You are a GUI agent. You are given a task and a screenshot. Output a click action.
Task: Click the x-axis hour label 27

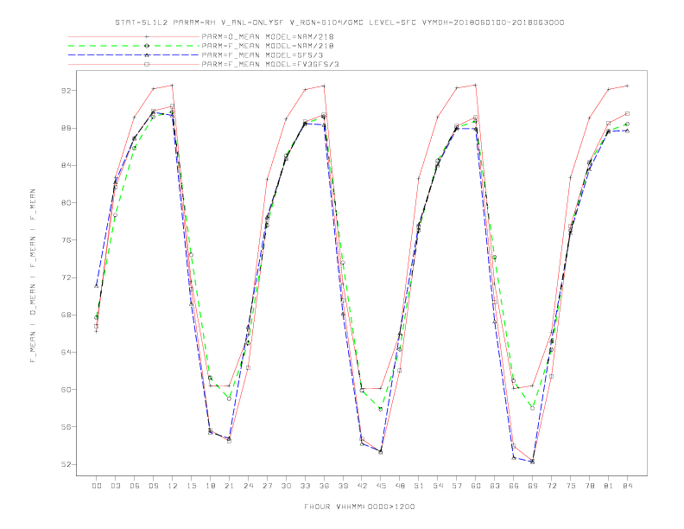coord(267,486)
